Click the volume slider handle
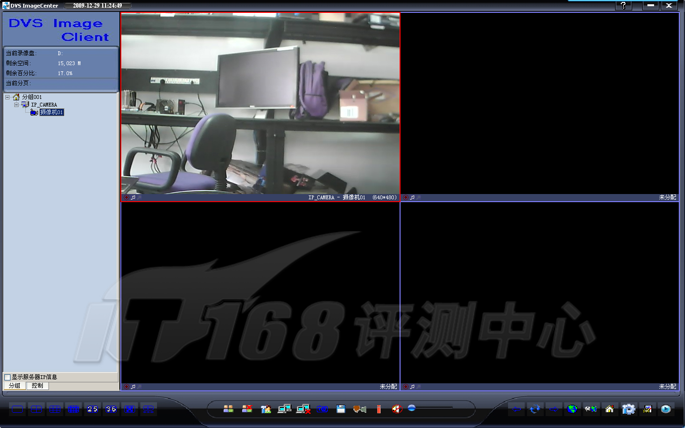This screenshot has height=428, width=685. coord(411,408)
